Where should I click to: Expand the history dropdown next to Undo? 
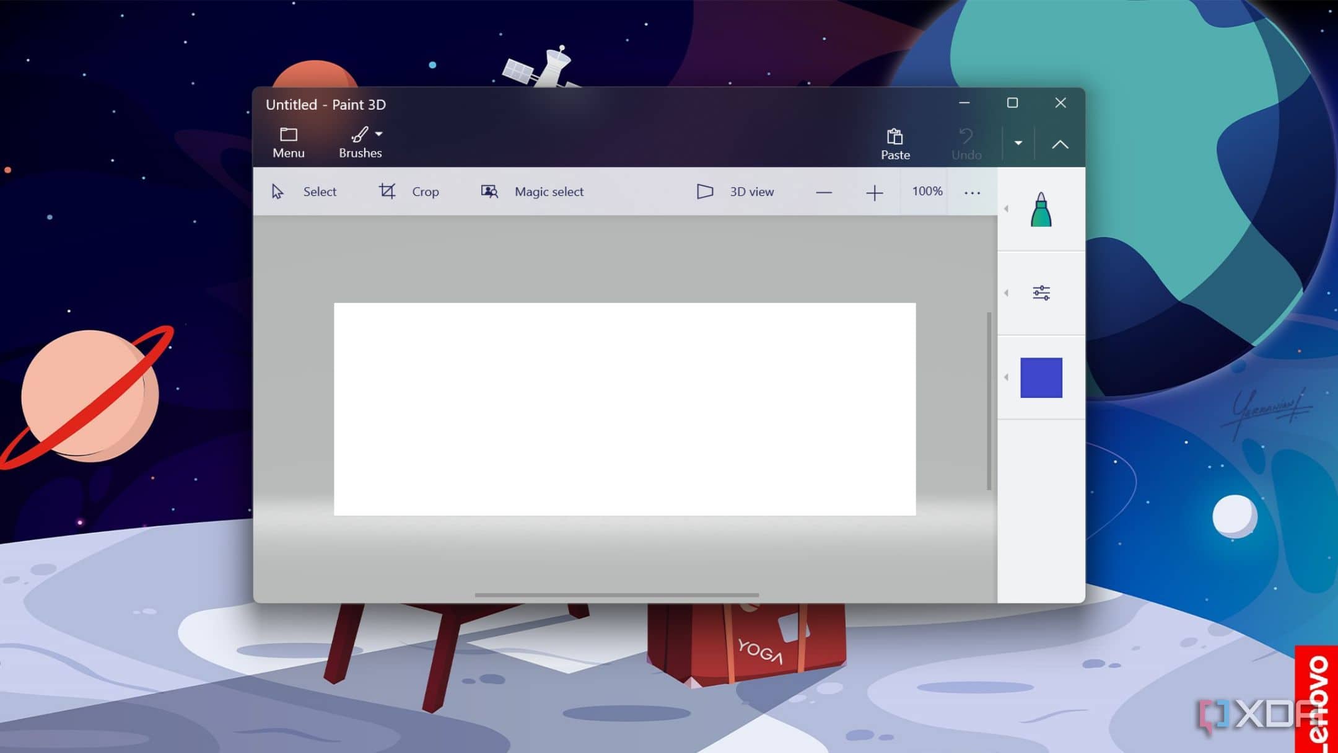[x=1018, y=143]
